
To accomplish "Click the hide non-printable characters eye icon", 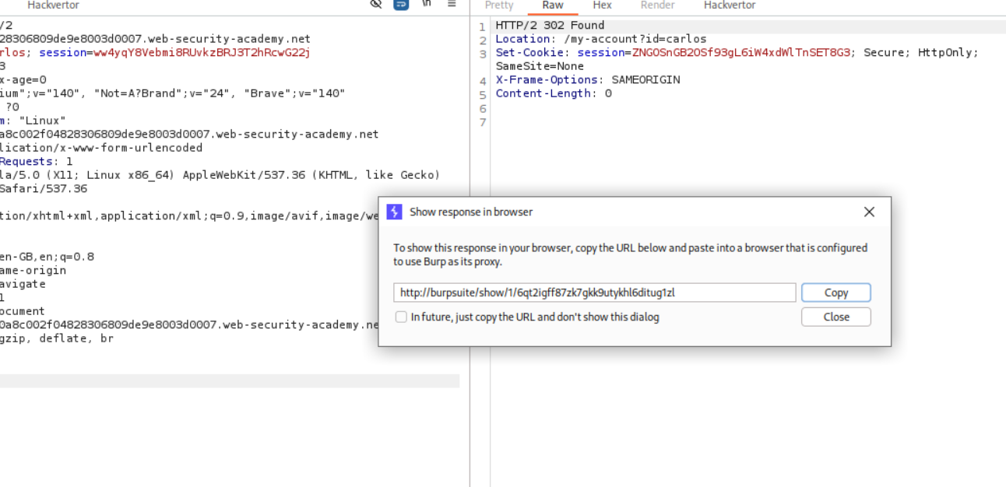I will point(376,4).
